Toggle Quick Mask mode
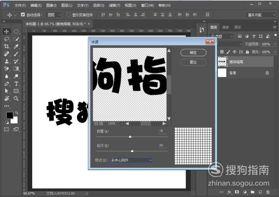This screenshot has height=197, width=279. click(x=6, y=129)
